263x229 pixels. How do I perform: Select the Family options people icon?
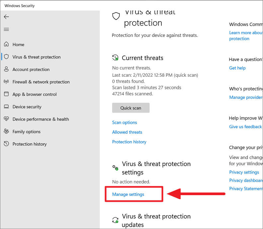tap(6, 131)
